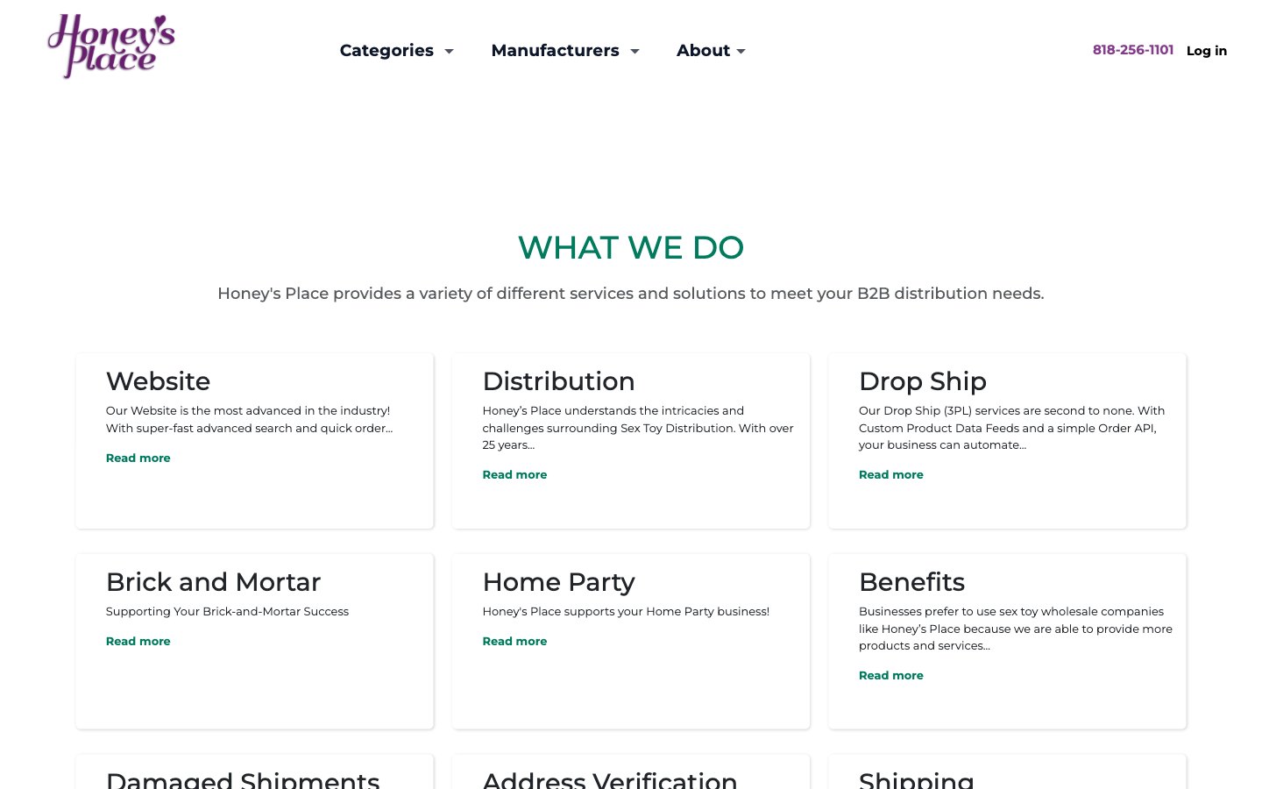
Task: Read more about Website service
Action: click(x=138, y=458)
